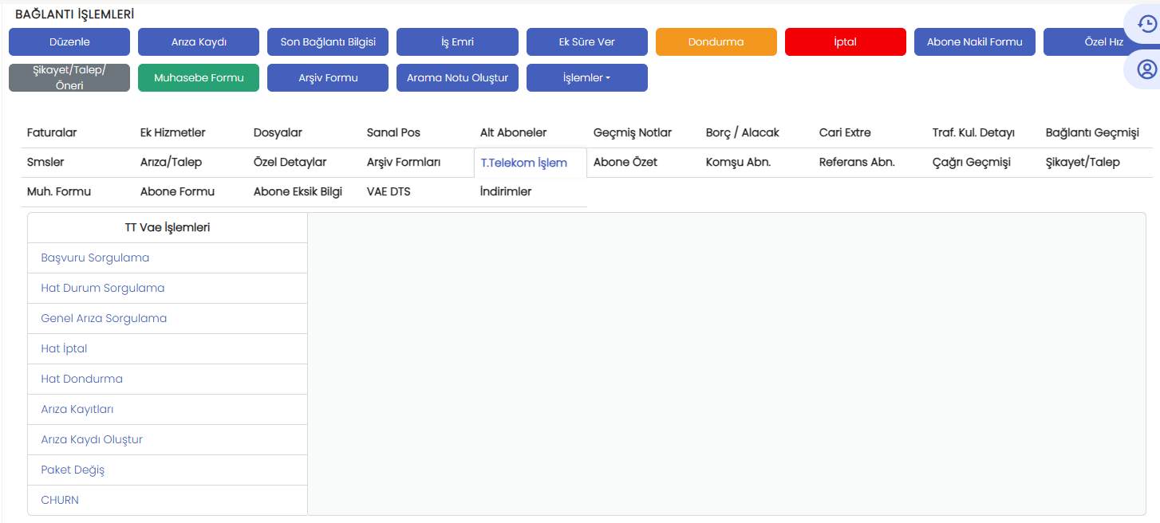1160x523 pixels.
Task: Select the Hat Dondurma link
Action: [x=81, y=379]
